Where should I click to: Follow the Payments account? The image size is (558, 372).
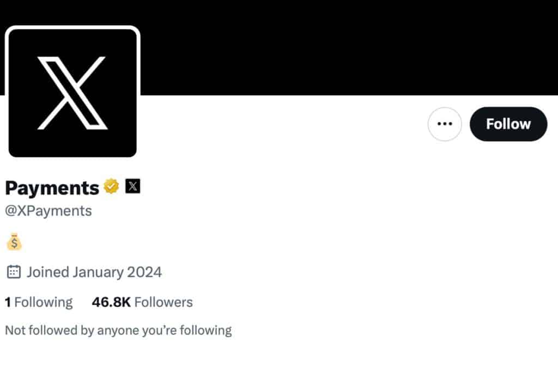tap(508, 124)
